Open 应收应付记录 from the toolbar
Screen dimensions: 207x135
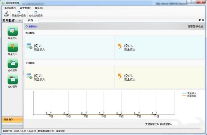coord(36,14)
